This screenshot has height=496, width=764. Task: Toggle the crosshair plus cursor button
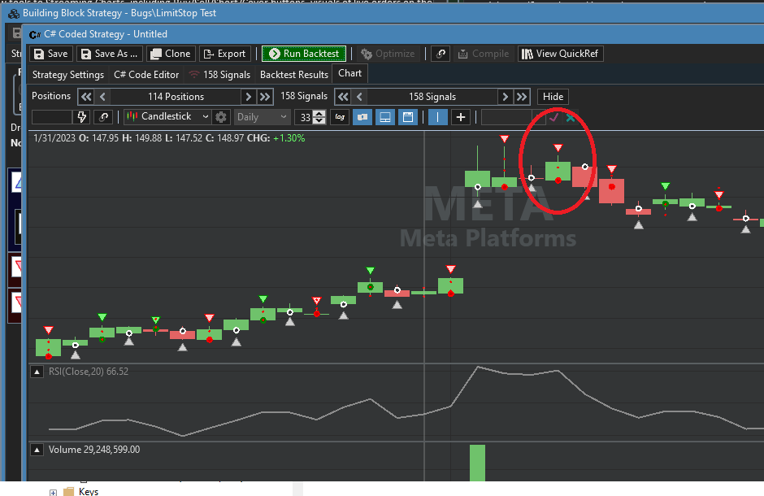tap(461, 117)
